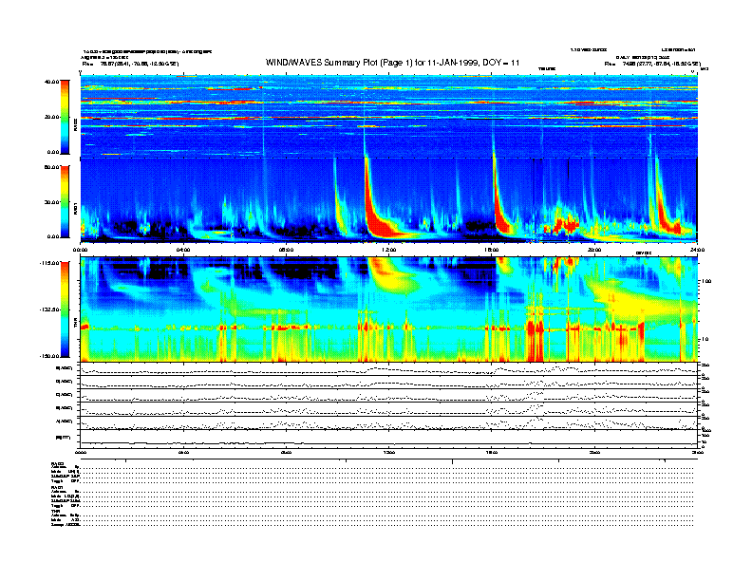Click the topmost dotted line-plot row below TNR

(388, 369)
